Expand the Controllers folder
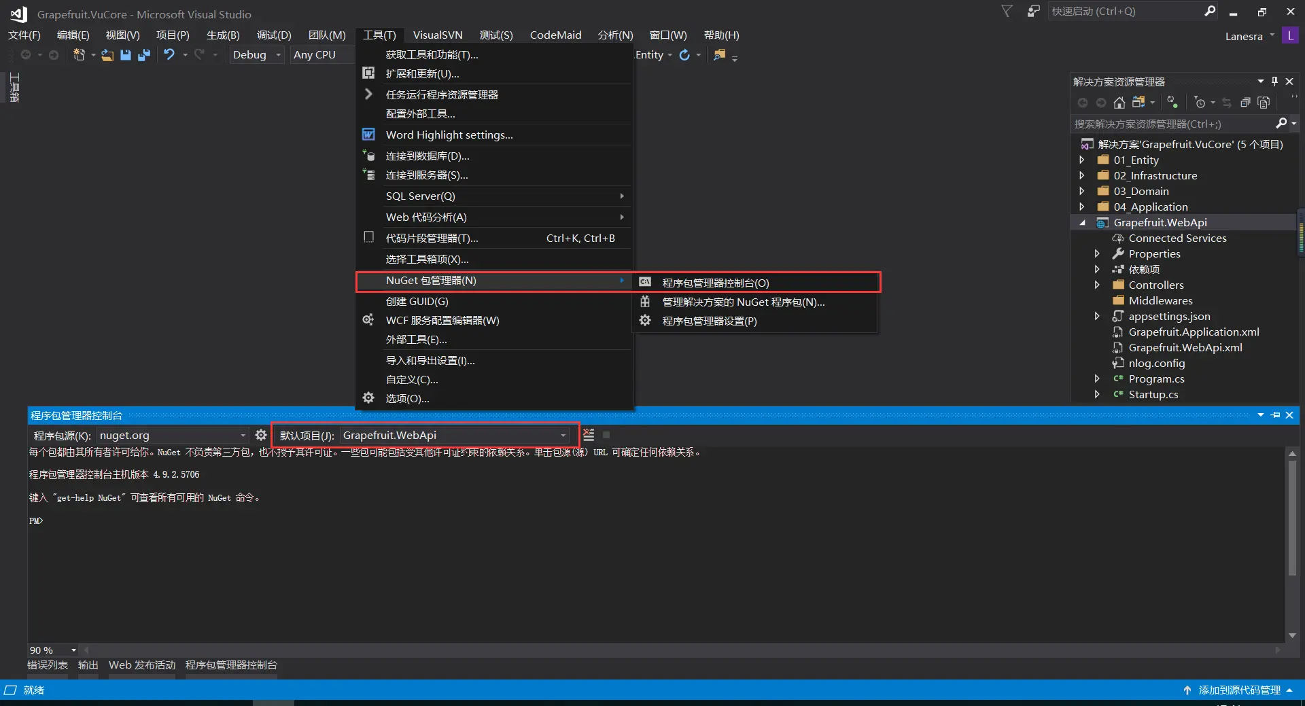The height and width of the screenshot is (706, 1305). (1097, 285)
